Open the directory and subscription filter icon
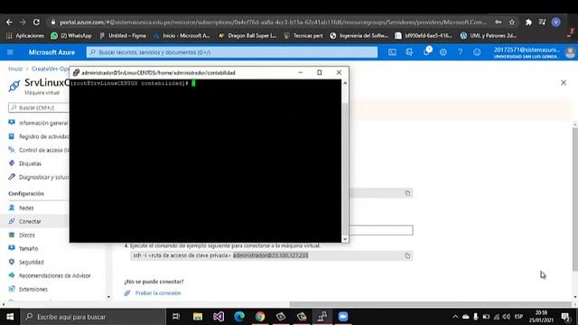The width and height of the screenshot is (578, 325). tap(409, 52)
